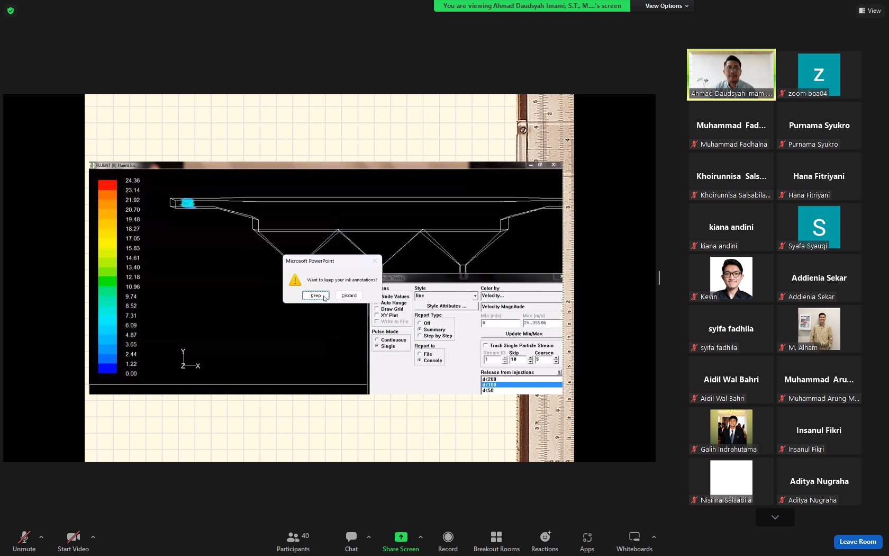Expand the audio options caret beside Unmute
889x556 pixels.
click(x=41, y=537)
